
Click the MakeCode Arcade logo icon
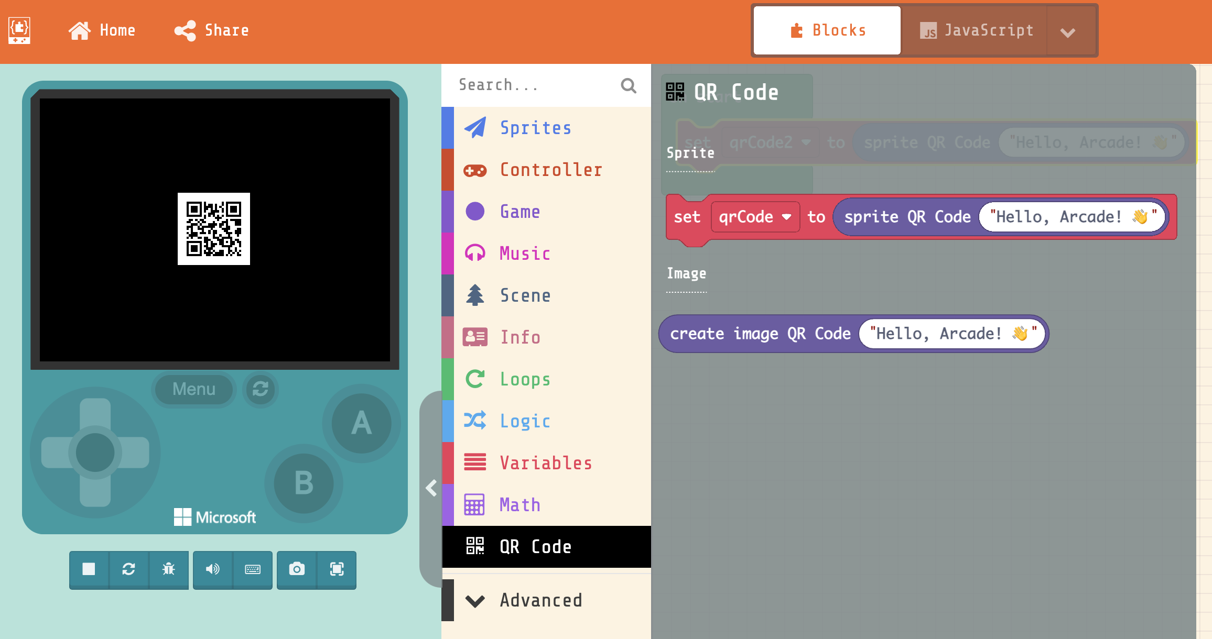[x=19, y=30]
